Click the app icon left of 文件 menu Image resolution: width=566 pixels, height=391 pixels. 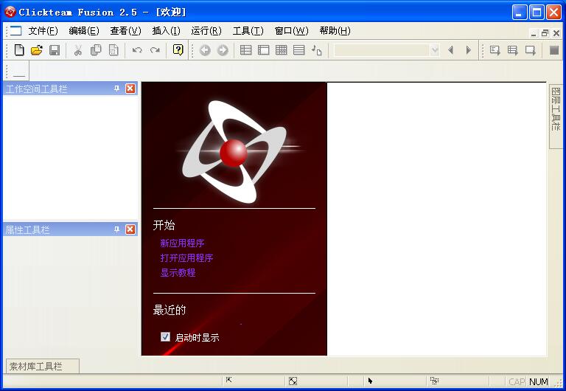(x=16, y=31)
